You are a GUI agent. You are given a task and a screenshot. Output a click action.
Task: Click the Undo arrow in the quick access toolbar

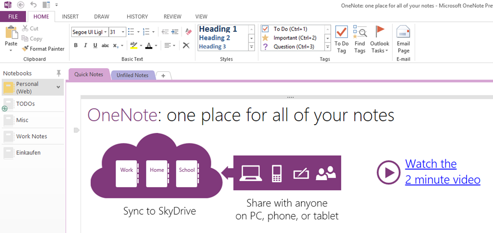coord(33,5)
